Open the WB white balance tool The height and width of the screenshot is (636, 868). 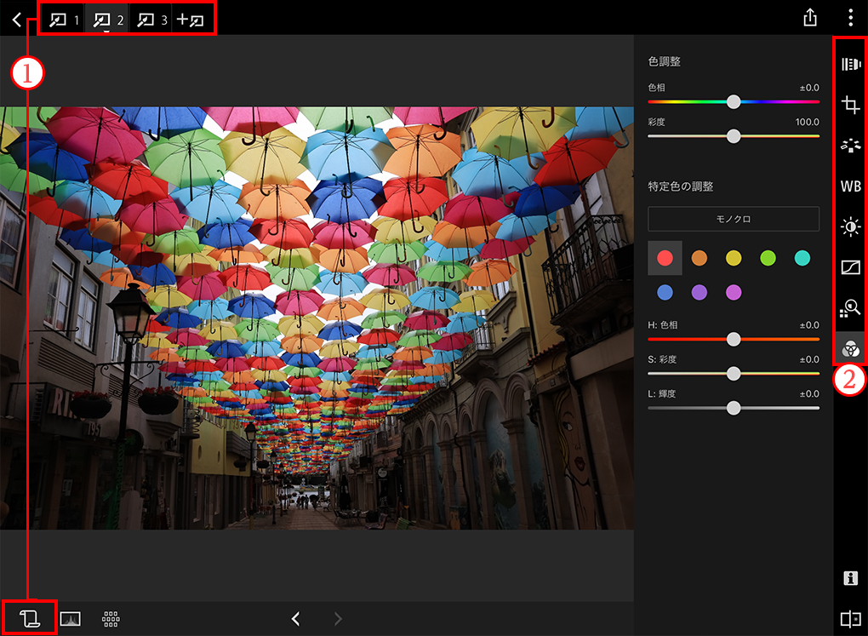(850, 186)
